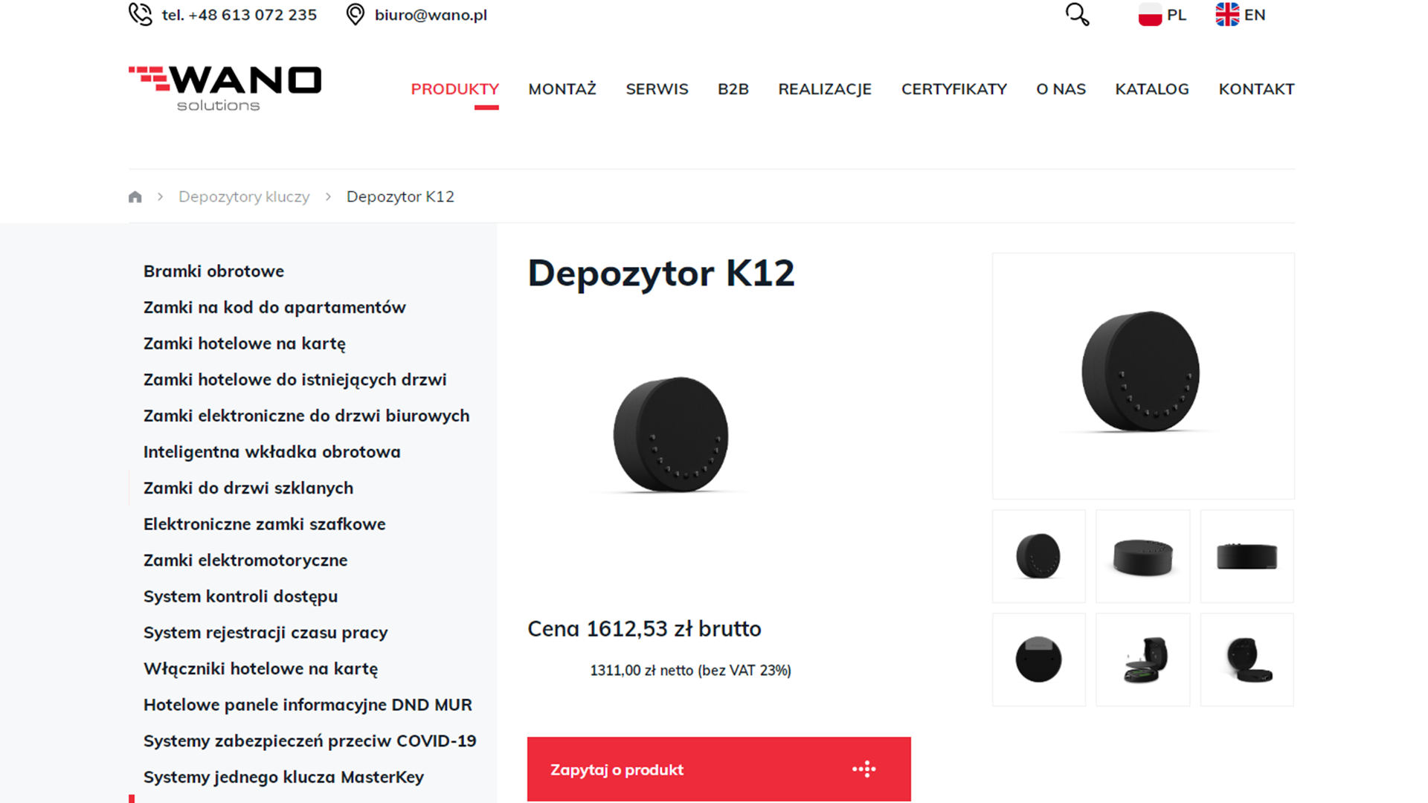Open Zamki do drzwi szklanych category
The image size is (1428, 803).
[248, 488]
